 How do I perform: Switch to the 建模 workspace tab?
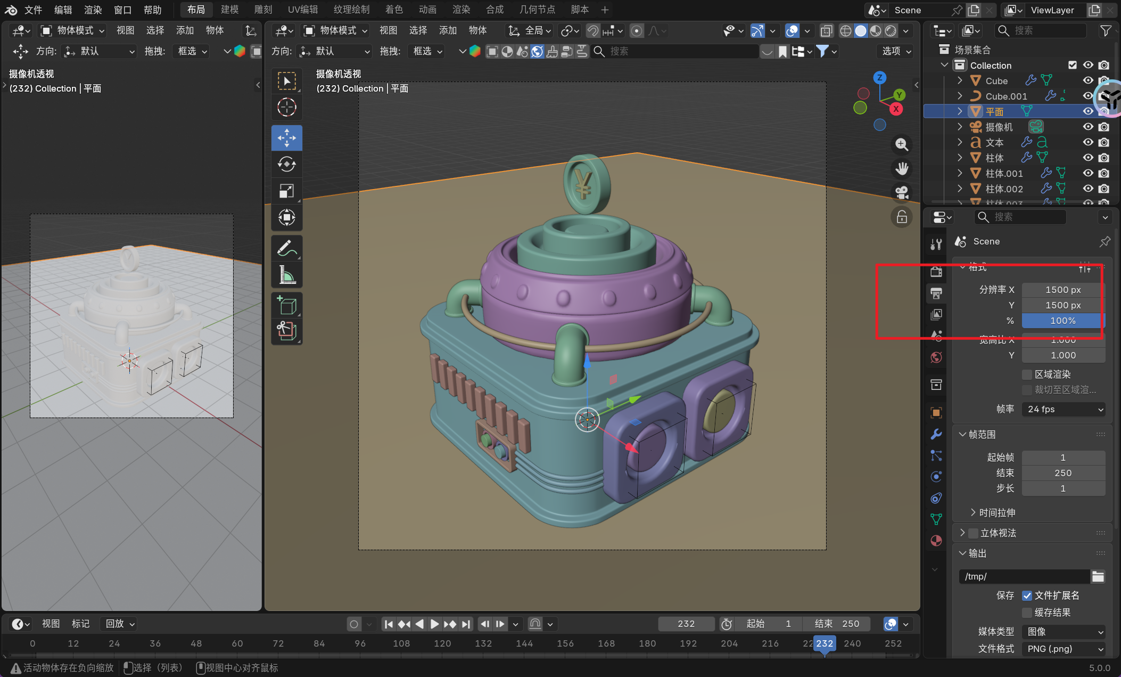tap(230, 10)
